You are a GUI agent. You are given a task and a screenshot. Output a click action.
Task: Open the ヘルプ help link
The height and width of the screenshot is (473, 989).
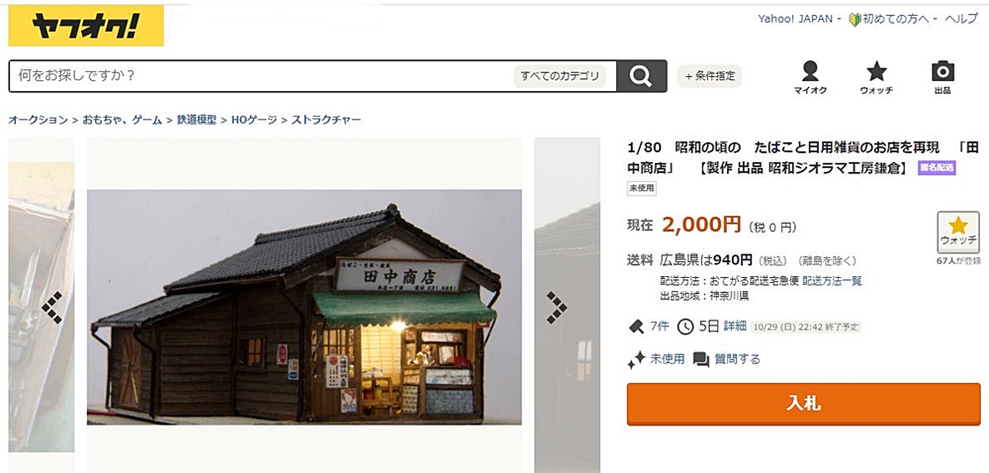(x=961, y=19)
